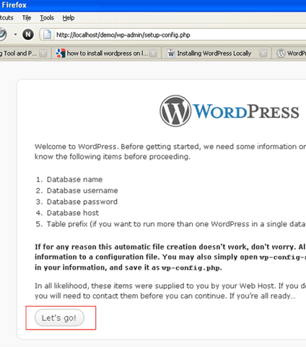Click the Let's go! button
The image size is (306, 347).
(59, 317)
